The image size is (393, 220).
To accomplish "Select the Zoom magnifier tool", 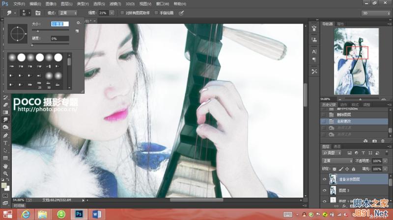I will [5, 173].
